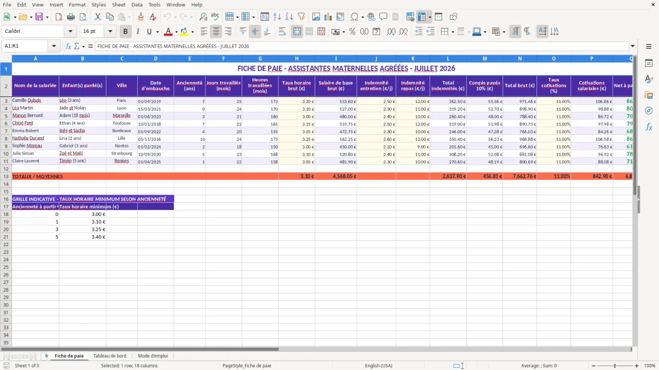Image resolution: width=659 pixels, height=370 pixels.
Task: Switch to Tableau de bord sheet tab
Action: 110,356
